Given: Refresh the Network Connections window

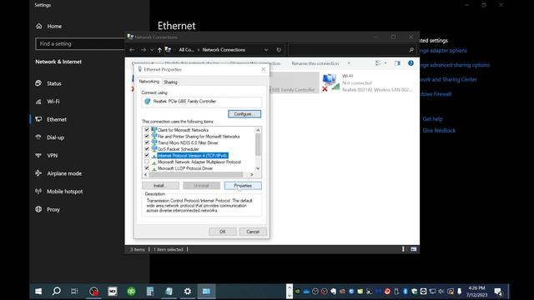Looking at the screenshot, I should (279, 50).
